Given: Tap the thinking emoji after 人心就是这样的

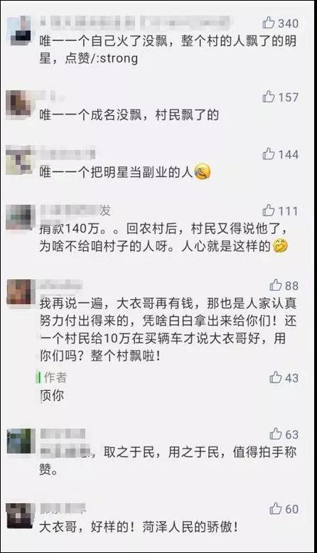Looking at the screenshot, I should [280, 246].
